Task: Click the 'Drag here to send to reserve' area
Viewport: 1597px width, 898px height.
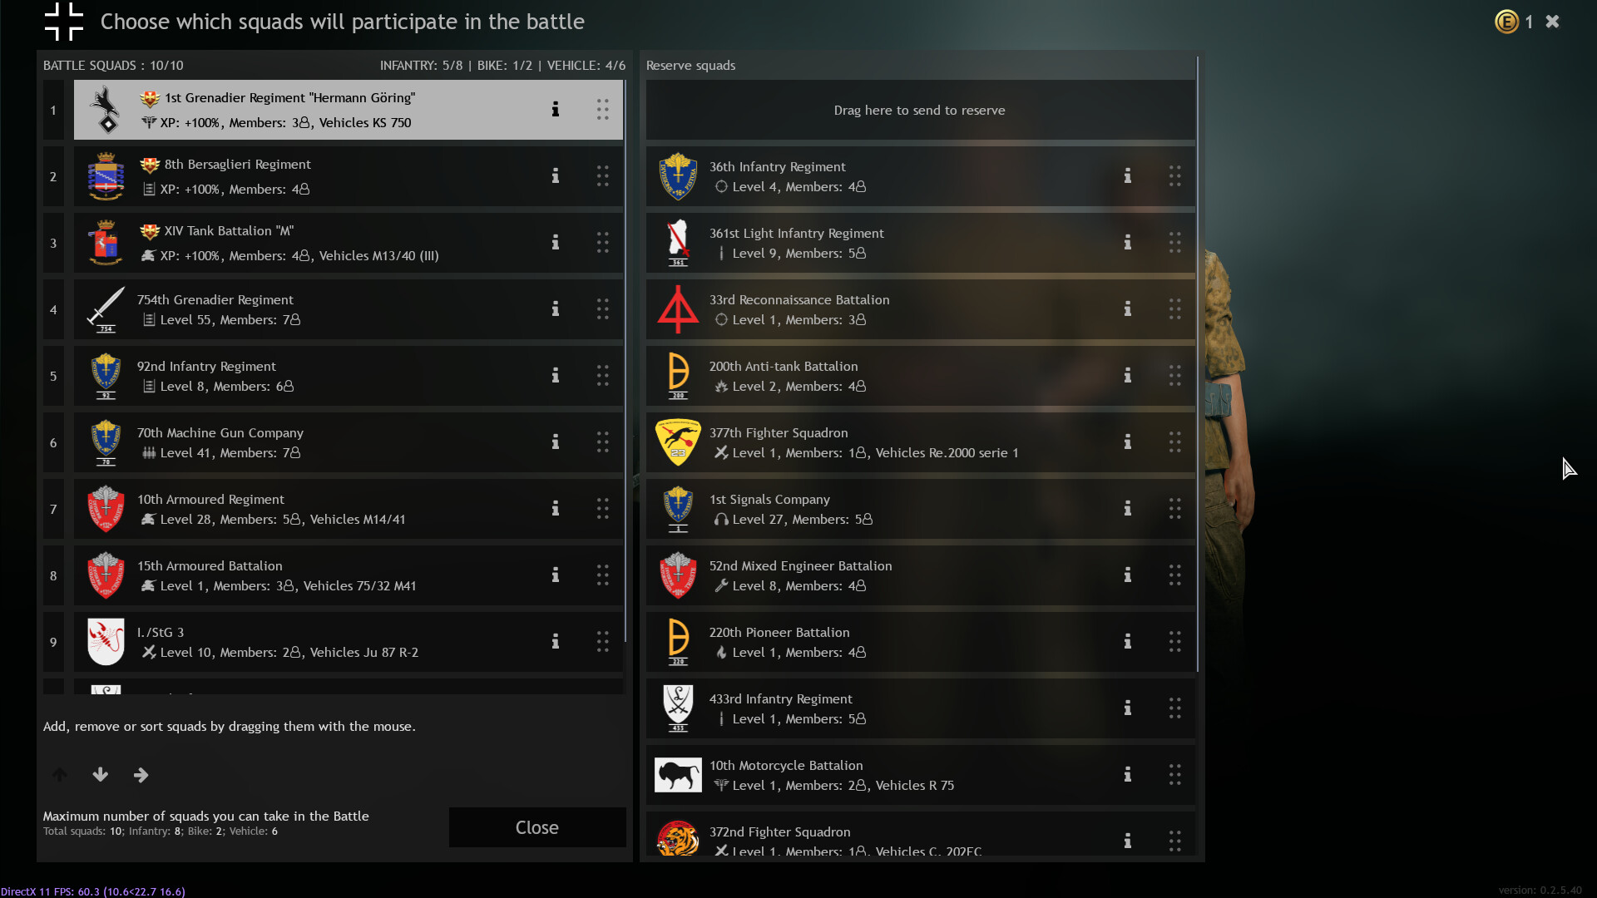Action: (x=921, y=110)
